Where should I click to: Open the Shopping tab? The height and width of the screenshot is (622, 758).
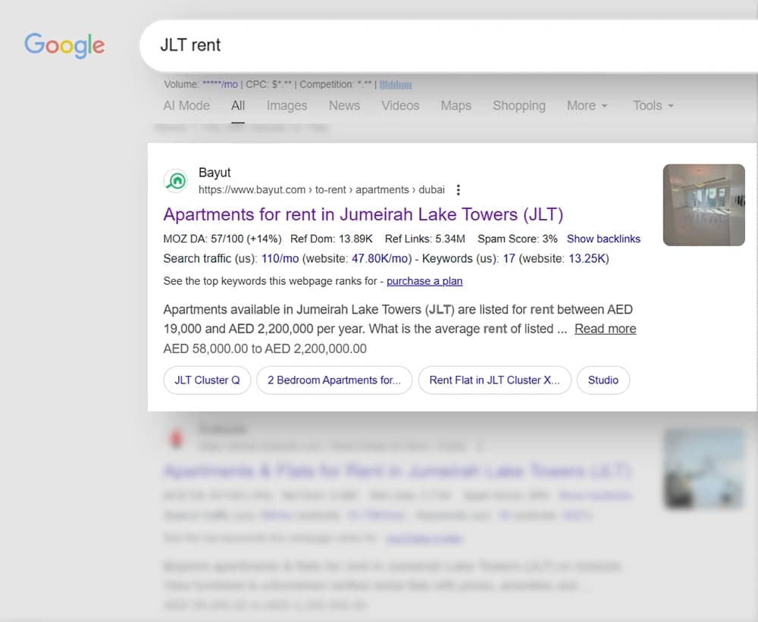tap(519, 105)
